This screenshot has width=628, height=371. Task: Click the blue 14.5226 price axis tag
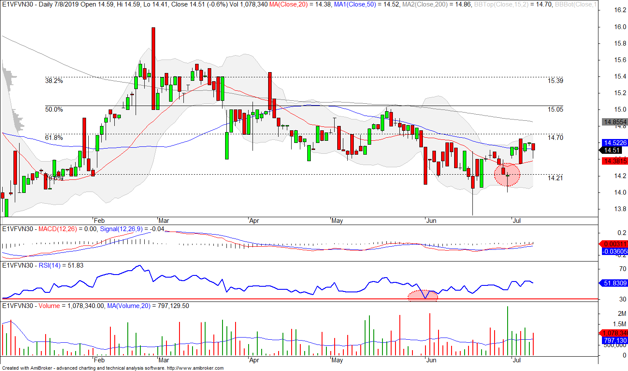(615, 142)
